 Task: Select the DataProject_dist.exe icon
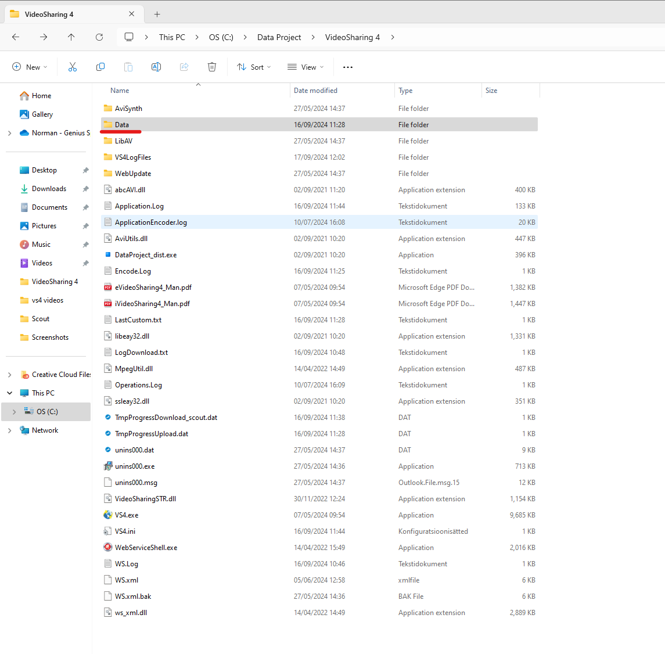[107, 255]
